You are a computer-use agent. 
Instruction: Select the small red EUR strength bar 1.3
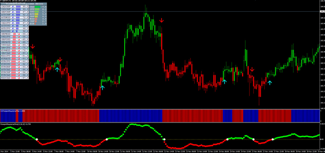pos(36,24)
